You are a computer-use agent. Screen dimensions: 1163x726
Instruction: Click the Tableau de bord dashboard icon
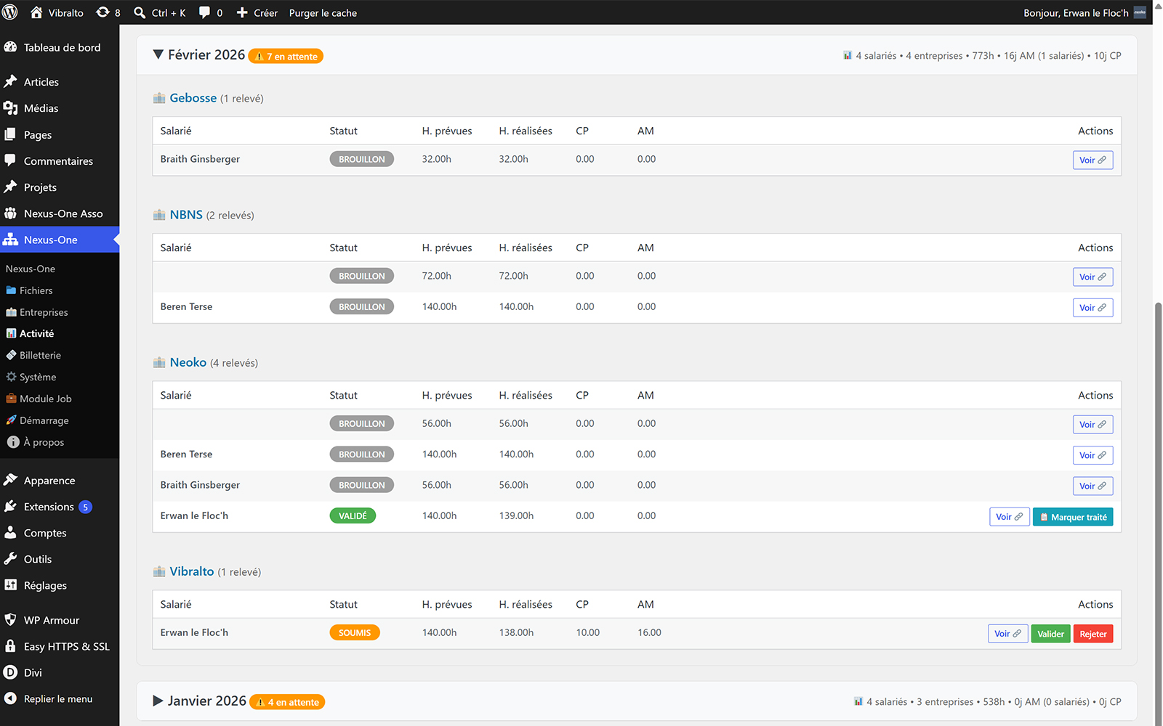(x=10, y=47)
